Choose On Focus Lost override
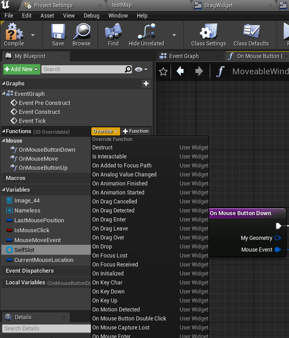 point(150,256)
